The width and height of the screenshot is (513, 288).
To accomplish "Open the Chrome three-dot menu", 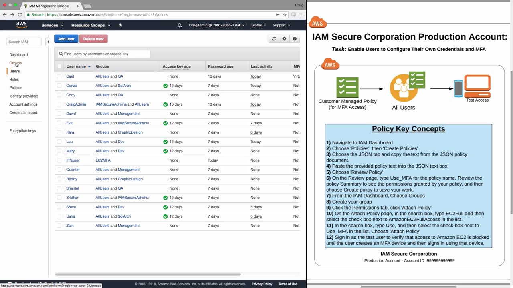I will (301, 15).
